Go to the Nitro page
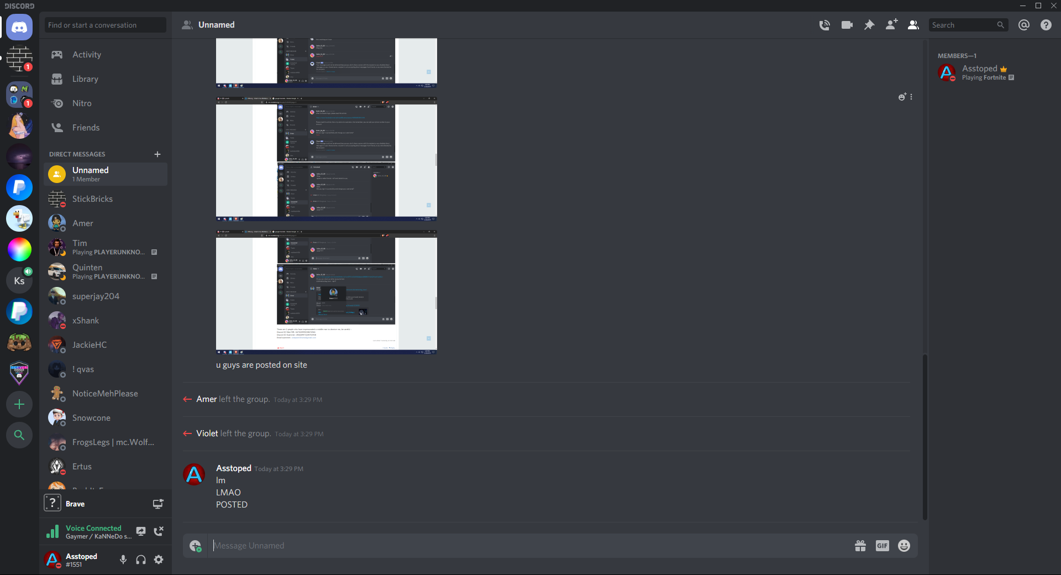This screenshot has width=1061, height=575. [x=82, y=103]
